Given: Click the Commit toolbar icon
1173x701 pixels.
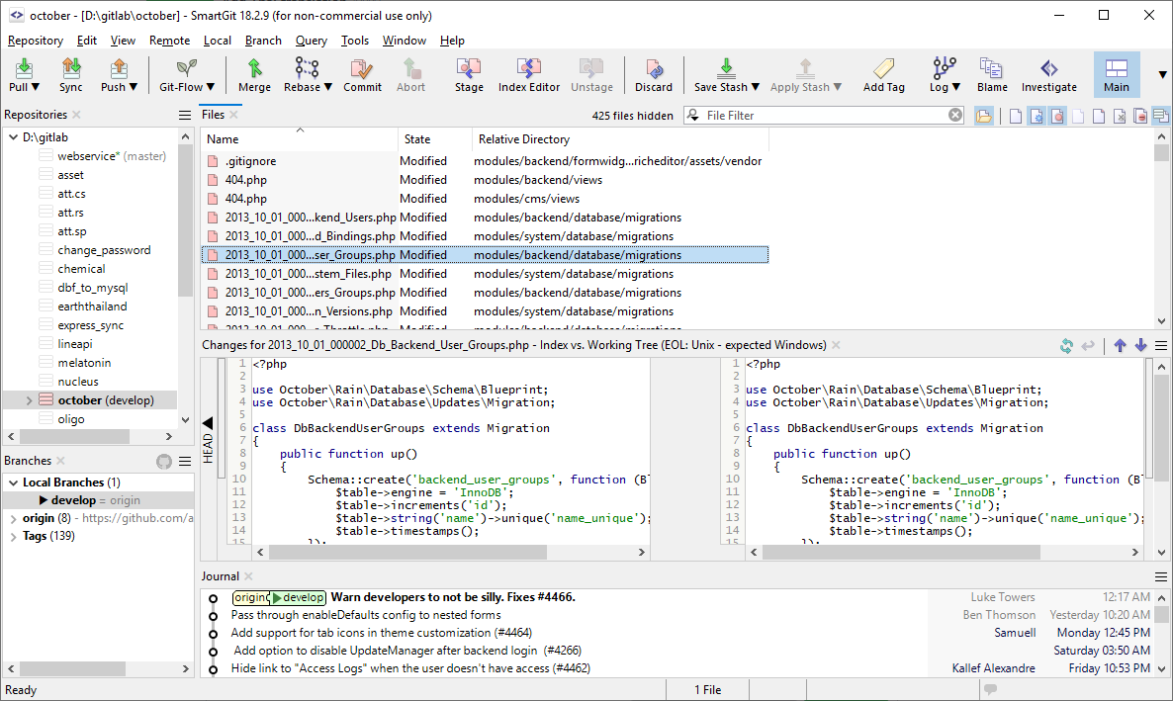Looking at the screenshot, I should [362, 68].
